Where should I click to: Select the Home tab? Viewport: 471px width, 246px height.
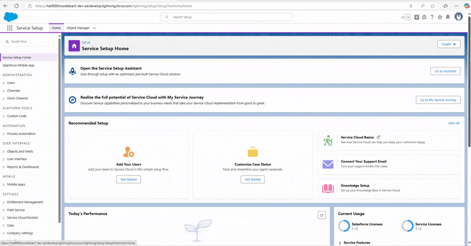(x=56, y=28)
